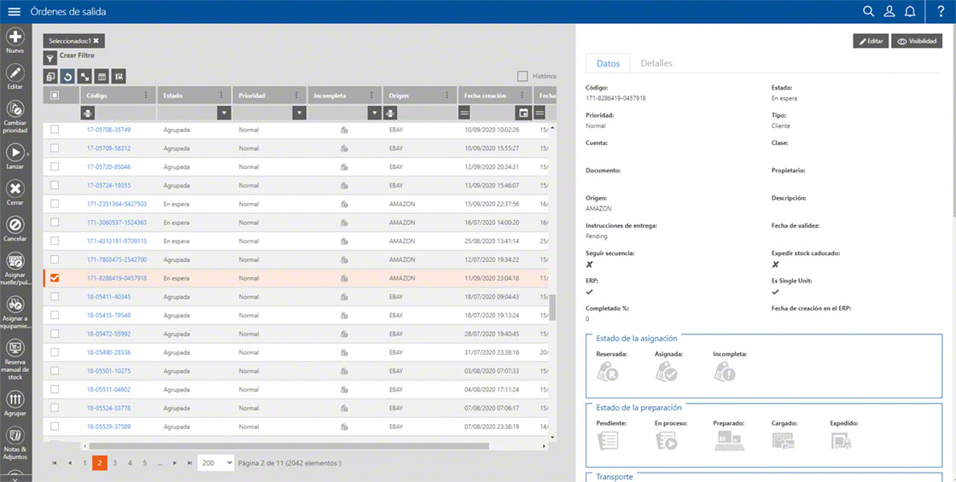
Task: Click the Asignar muelle icon
Action: (x=15, y=261)
